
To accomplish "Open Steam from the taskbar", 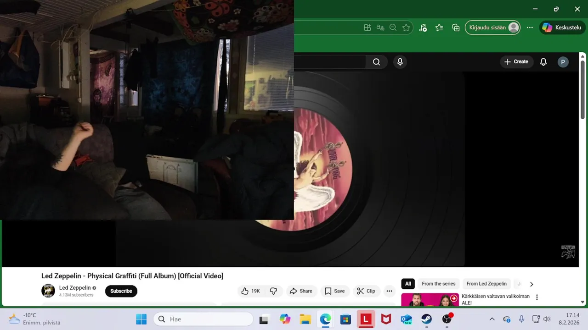I will [x=426, y=319].
